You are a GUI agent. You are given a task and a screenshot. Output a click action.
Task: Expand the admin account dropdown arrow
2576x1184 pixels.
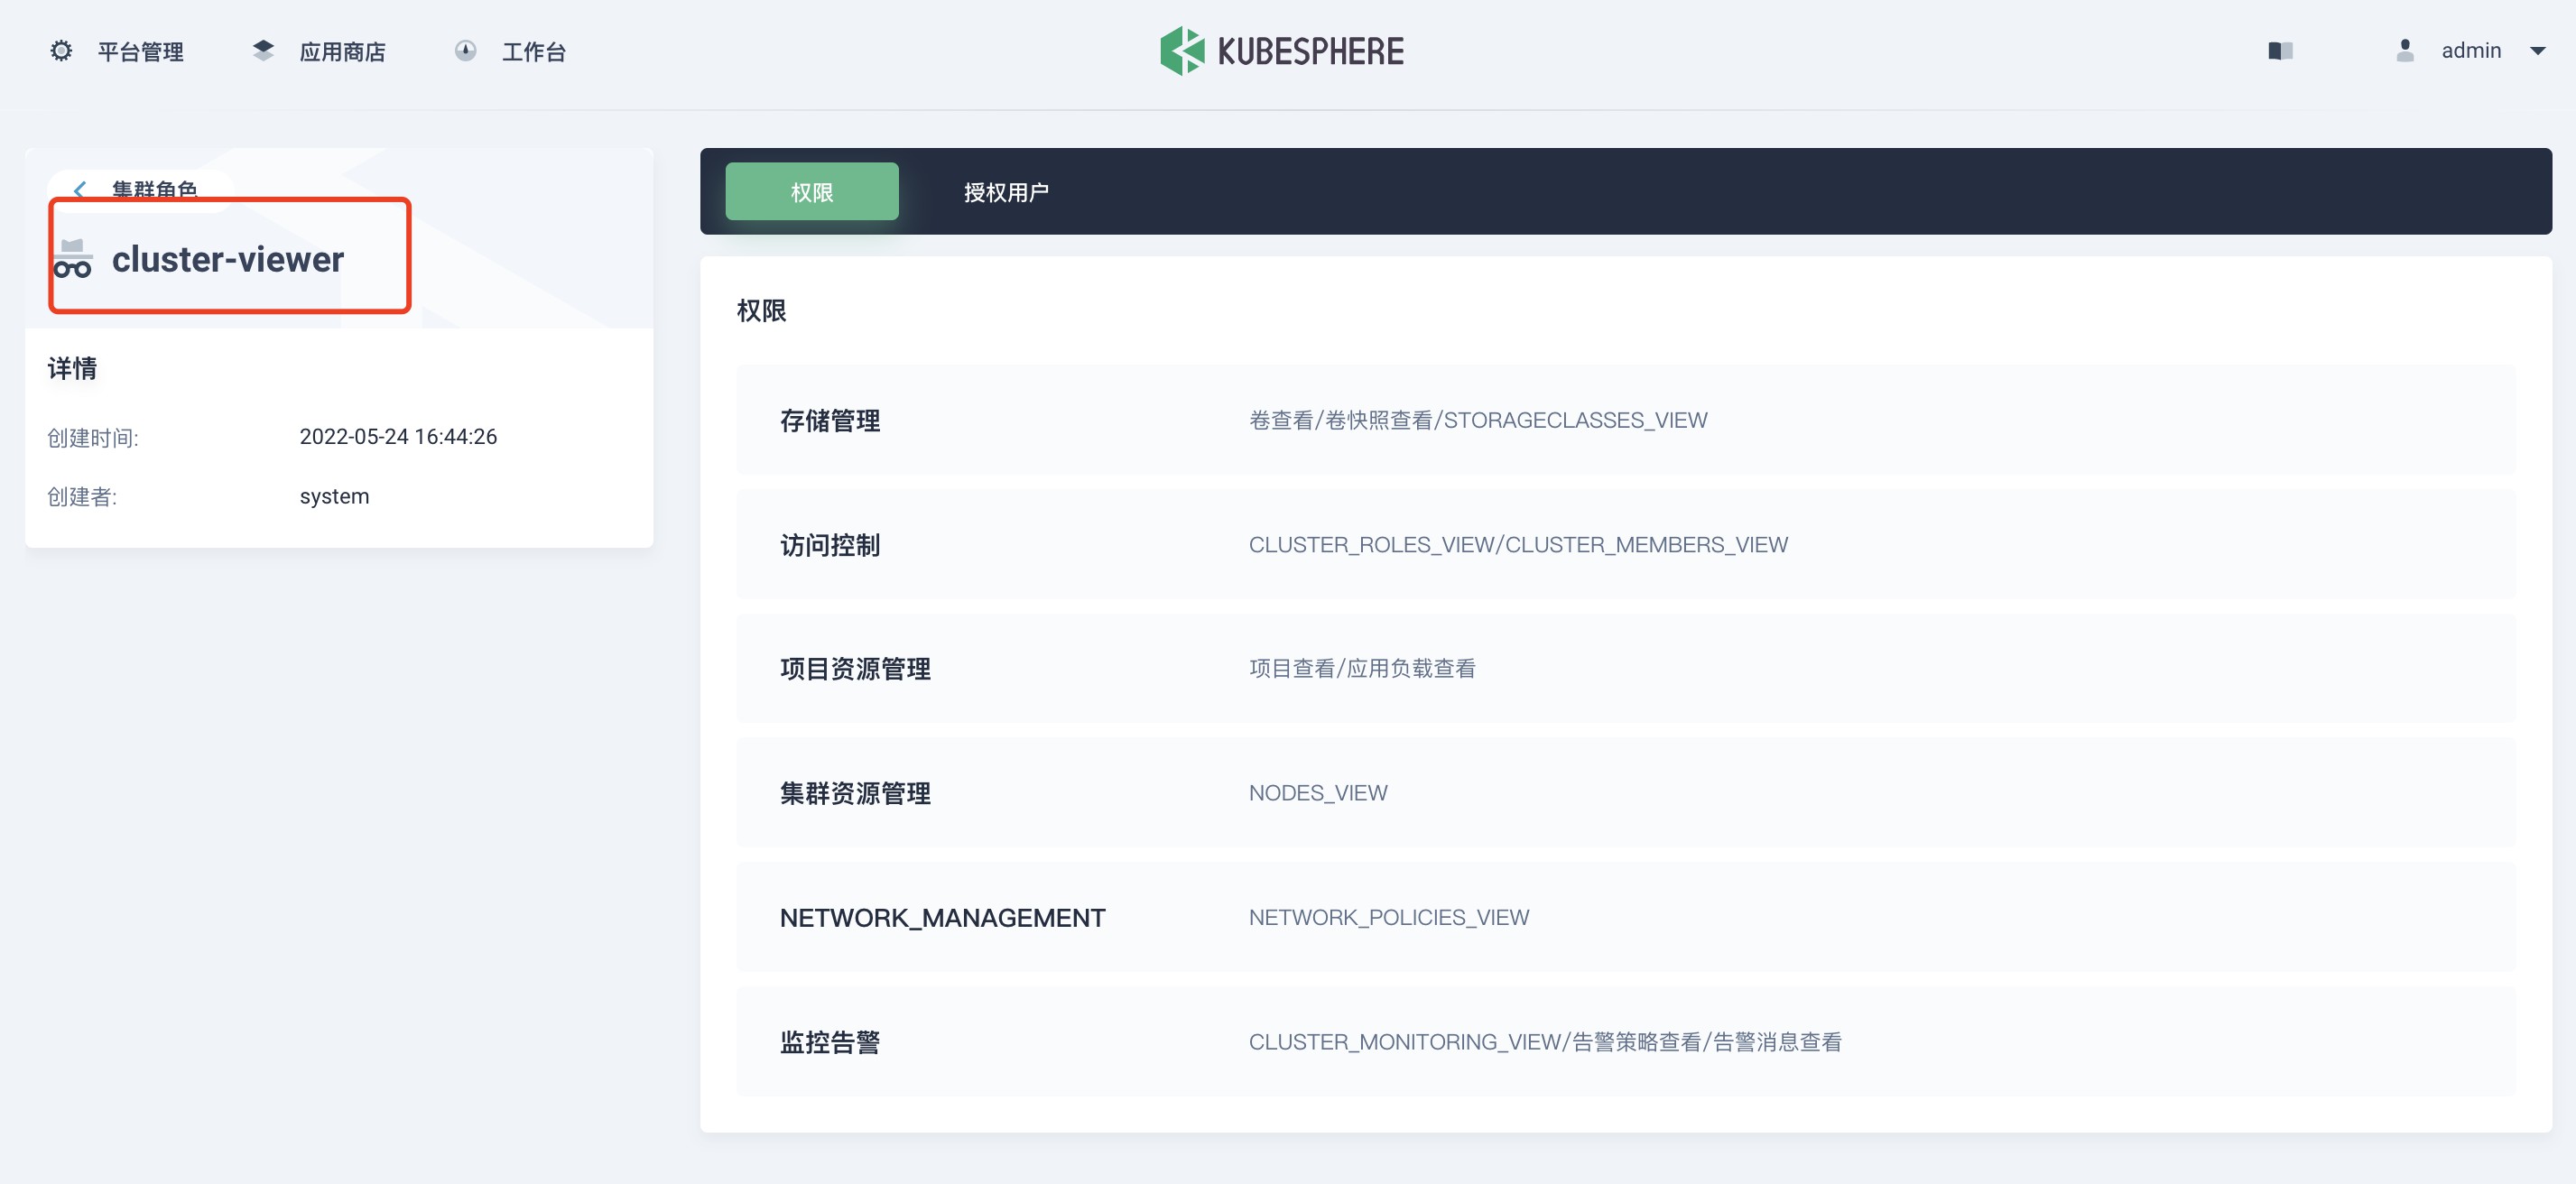[2537, 51]
